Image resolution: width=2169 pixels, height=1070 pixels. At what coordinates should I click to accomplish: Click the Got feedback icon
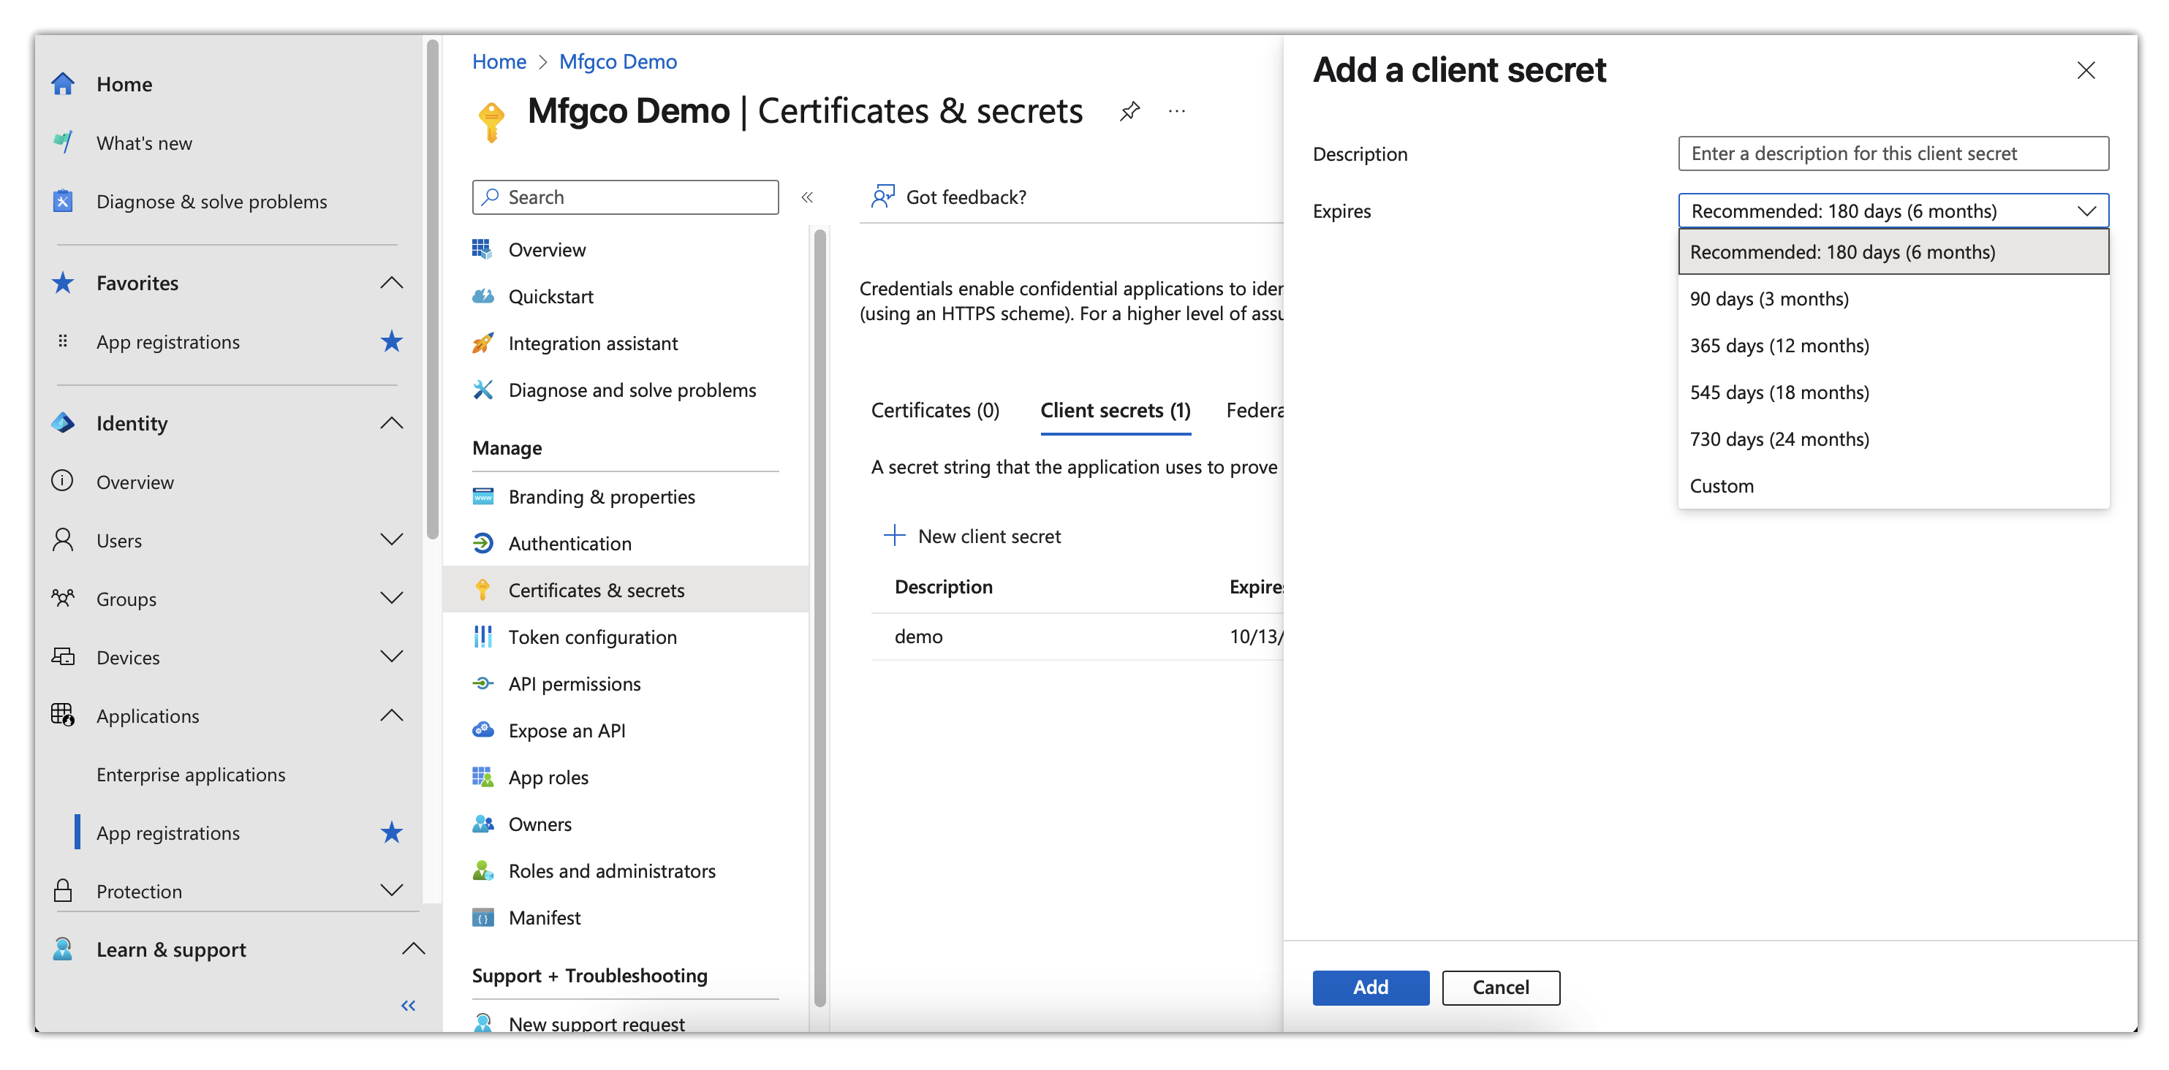(x=882, y=197)
